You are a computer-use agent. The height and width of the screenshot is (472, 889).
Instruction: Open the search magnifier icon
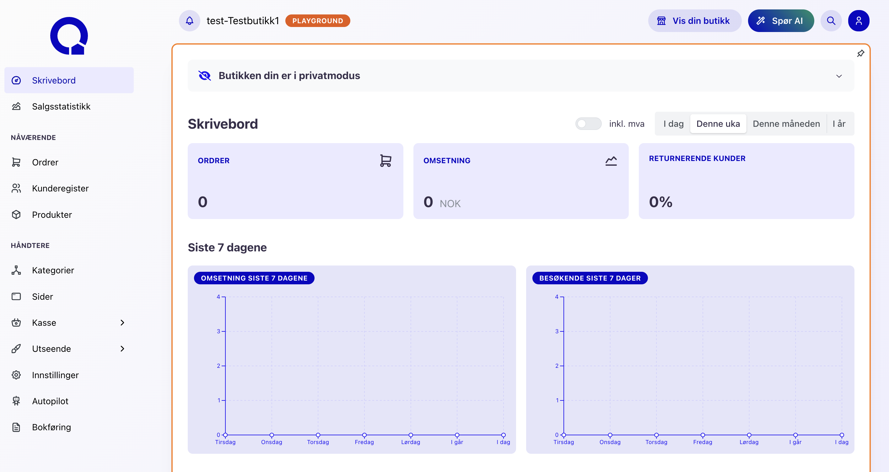(x=831, y=21)
